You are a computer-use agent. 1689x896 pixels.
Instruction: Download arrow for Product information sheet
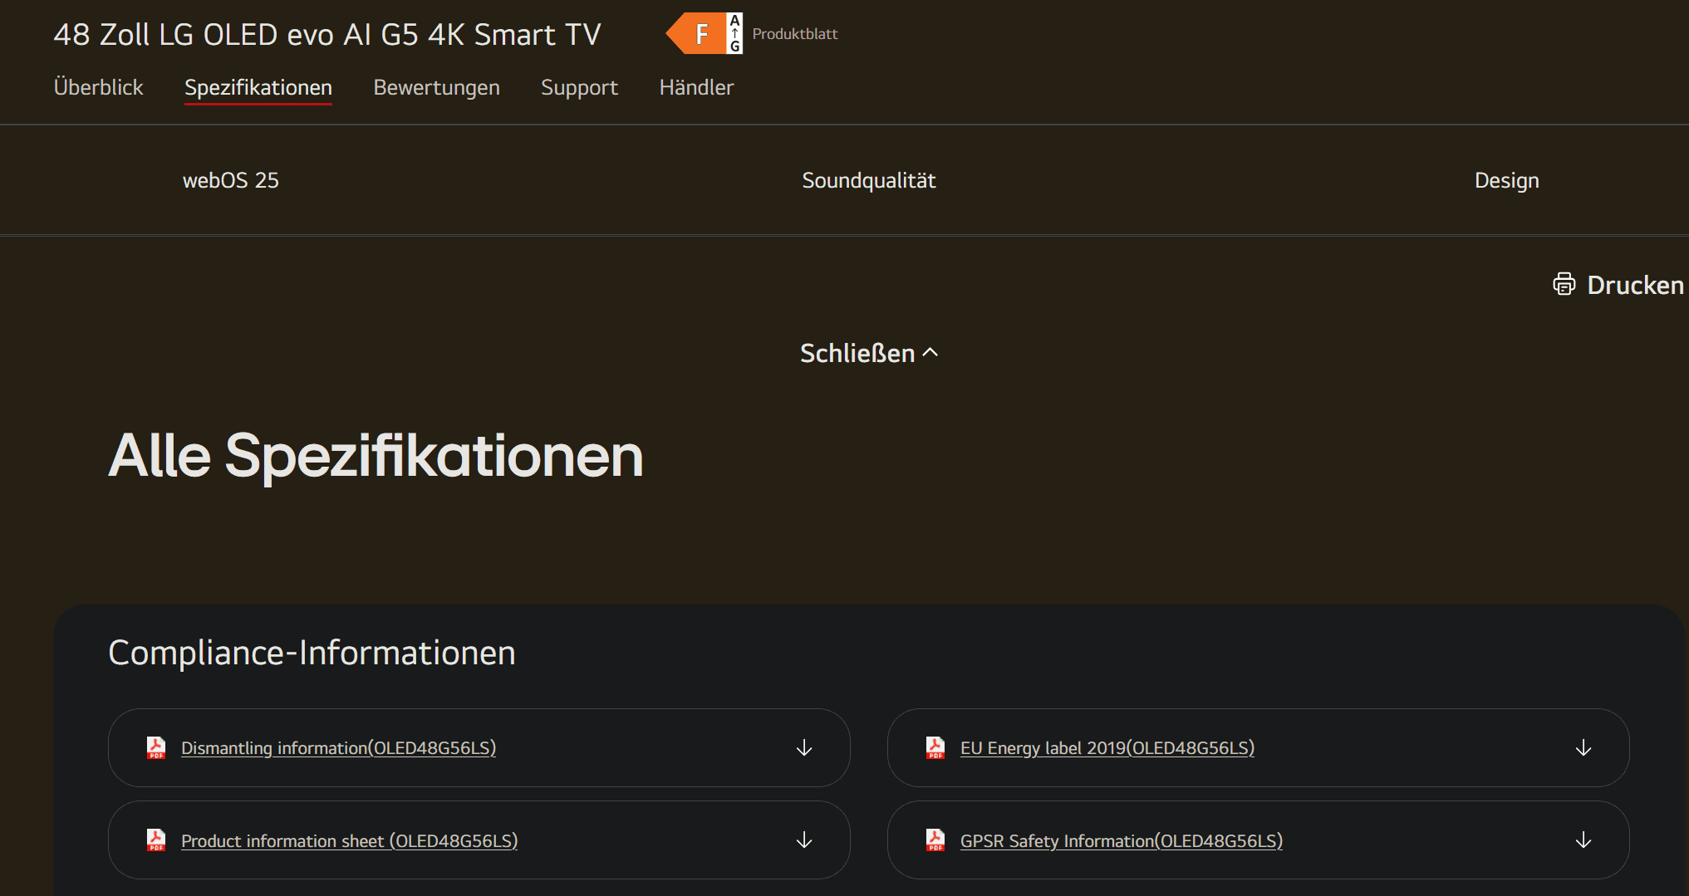803,840
